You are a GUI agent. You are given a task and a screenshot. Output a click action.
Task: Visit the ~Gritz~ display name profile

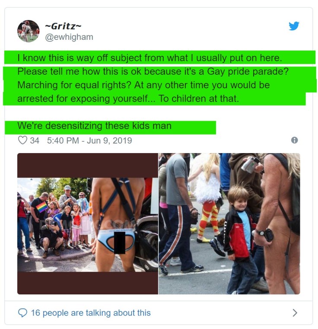pyautogui.click(x=63, y=26)
